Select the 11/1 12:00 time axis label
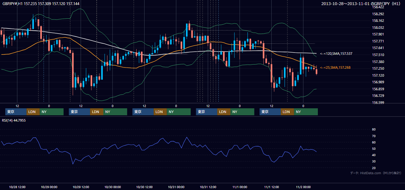 click(272, 187)
